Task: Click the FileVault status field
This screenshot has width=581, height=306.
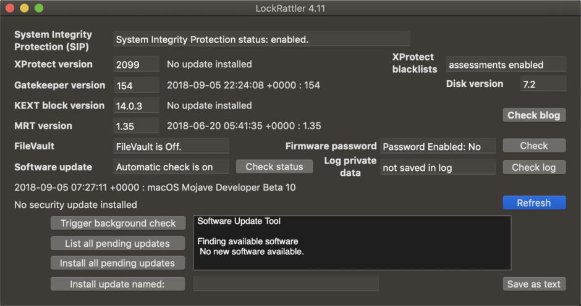Action: click(x=171, y=147)
